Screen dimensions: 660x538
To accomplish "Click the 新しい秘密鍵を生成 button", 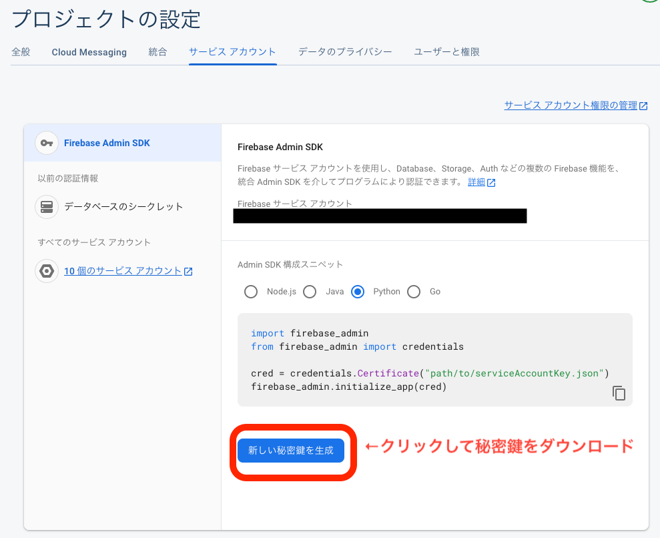I will point(291,451).
